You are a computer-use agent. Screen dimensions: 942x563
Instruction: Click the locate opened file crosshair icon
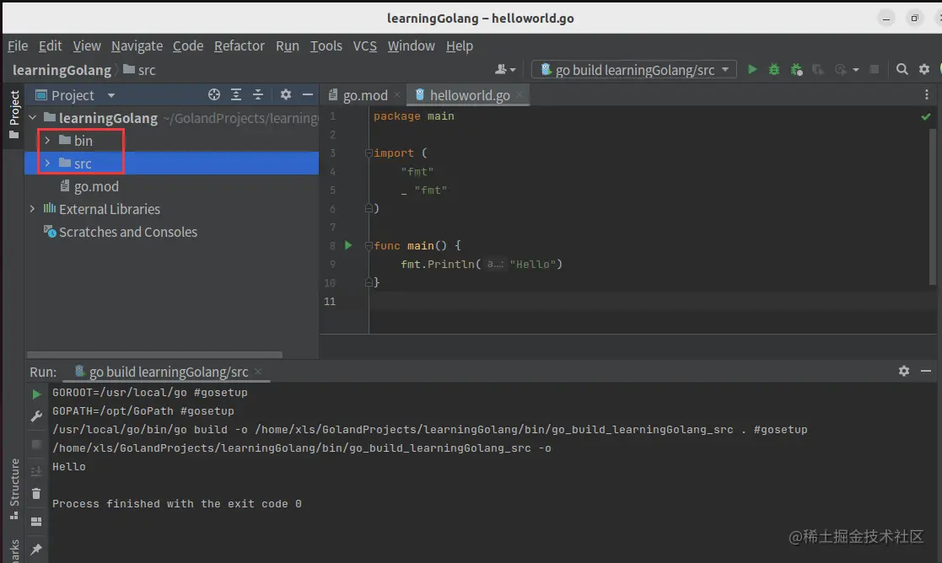[214, 95]
